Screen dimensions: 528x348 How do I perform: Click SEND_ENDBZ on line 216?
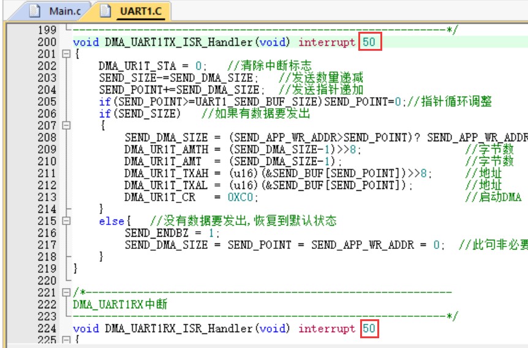pyautogui.click(x=156, y=233)
